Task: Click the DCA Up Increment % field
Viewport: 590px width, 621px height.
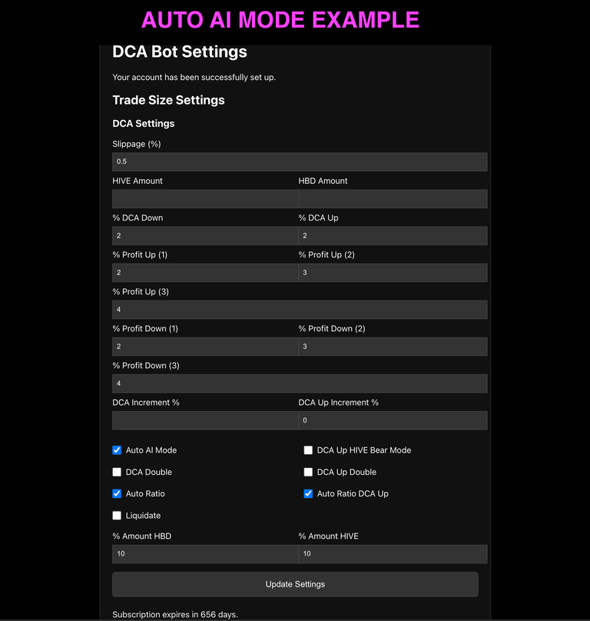Action: [393, 420]
